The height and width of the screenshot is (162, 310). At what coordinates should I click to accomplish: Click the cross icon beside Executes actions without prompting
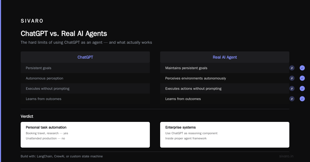292,88
